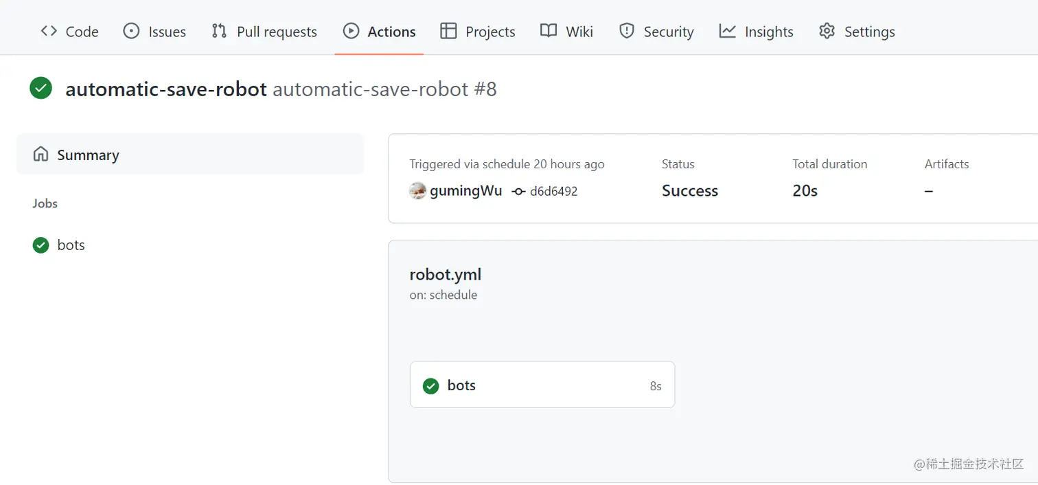Open the gumingWu user profile link
Image resolution: width=1038 pixels, height=485 pixels.
coord(465,191)
